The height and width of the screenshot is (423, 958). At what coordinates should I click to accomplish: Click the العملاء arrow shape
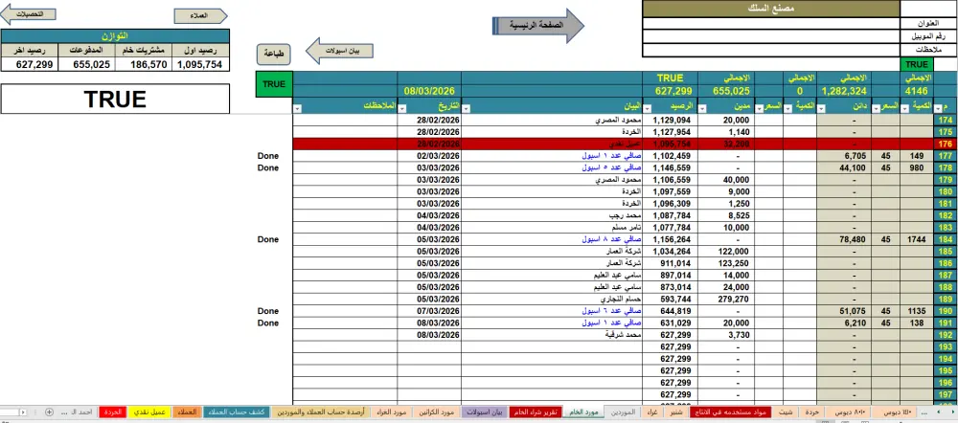[201, 16]
